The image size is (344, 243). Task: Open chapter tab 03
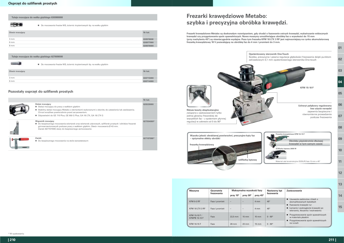tap(340, 70)
